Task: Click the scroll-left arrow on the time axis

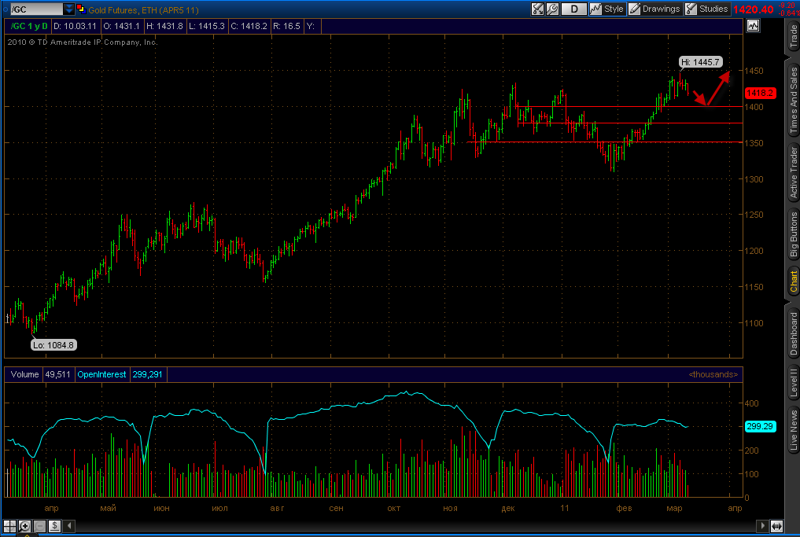Action: (x=70, y=526)
